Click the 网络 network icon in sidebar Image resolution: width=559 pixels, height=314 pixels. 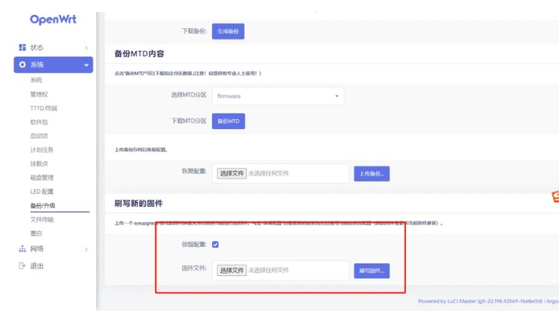[22, 248]
